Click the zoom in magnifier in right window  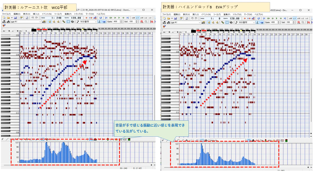(299, 23)
